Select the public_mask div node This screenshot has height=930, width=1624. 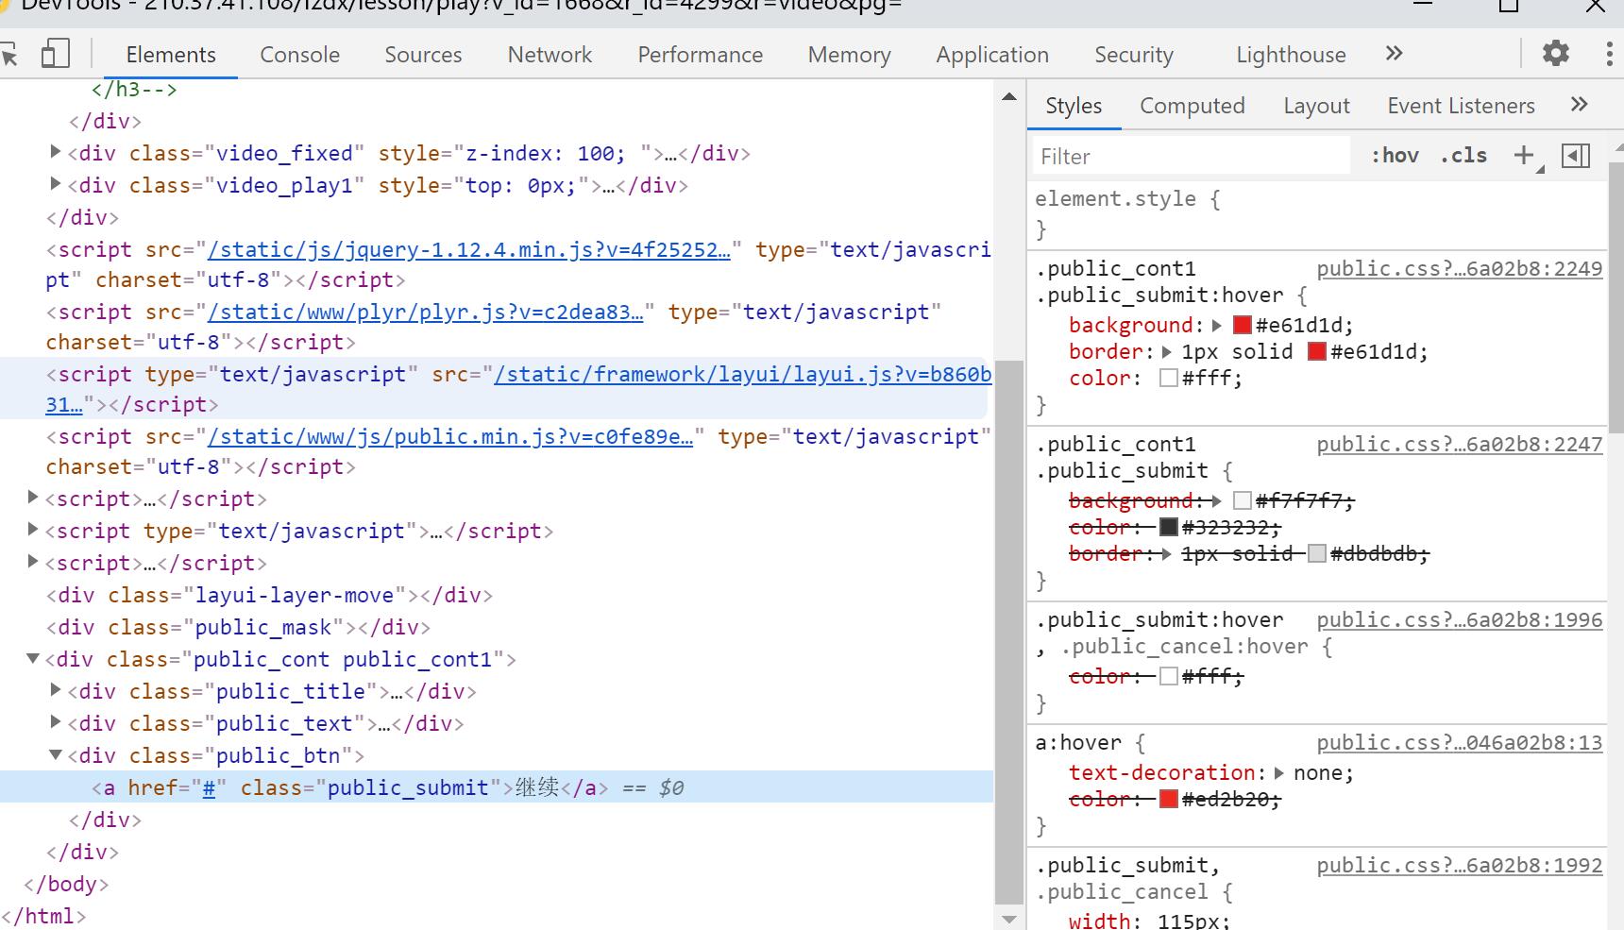point(239,627)
